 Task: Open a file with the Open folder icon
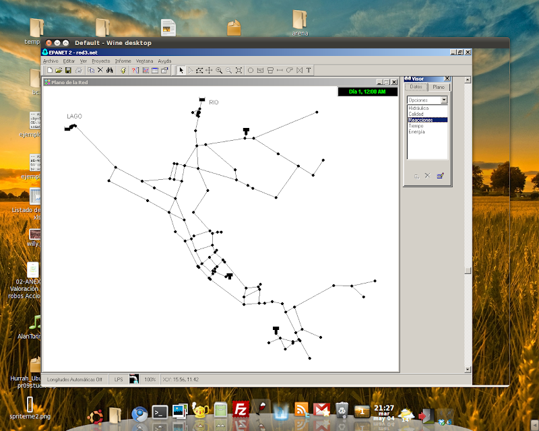pyautogui.click(x=59, y=71)
